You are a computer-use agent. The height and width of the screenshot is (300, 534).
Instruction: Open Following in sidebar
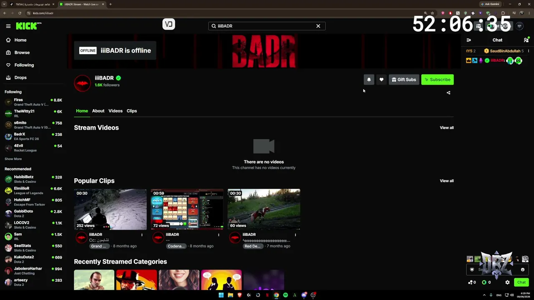[x=33, y=65]
